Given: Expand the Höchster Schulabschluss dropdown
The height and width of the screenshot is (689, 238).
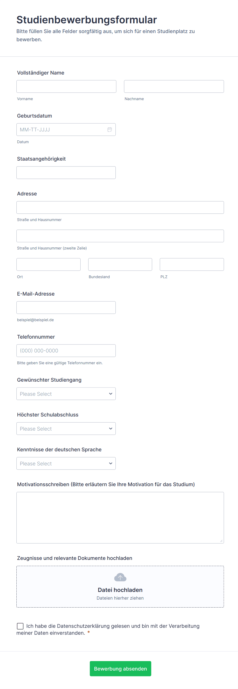Looking at the screenshot, I should point(66,429).
